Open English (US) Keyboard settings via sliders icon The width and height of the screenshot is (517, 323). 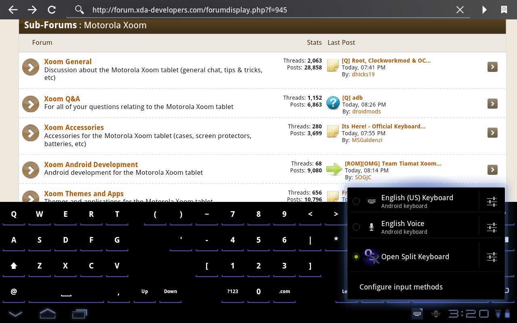(492, 201)
